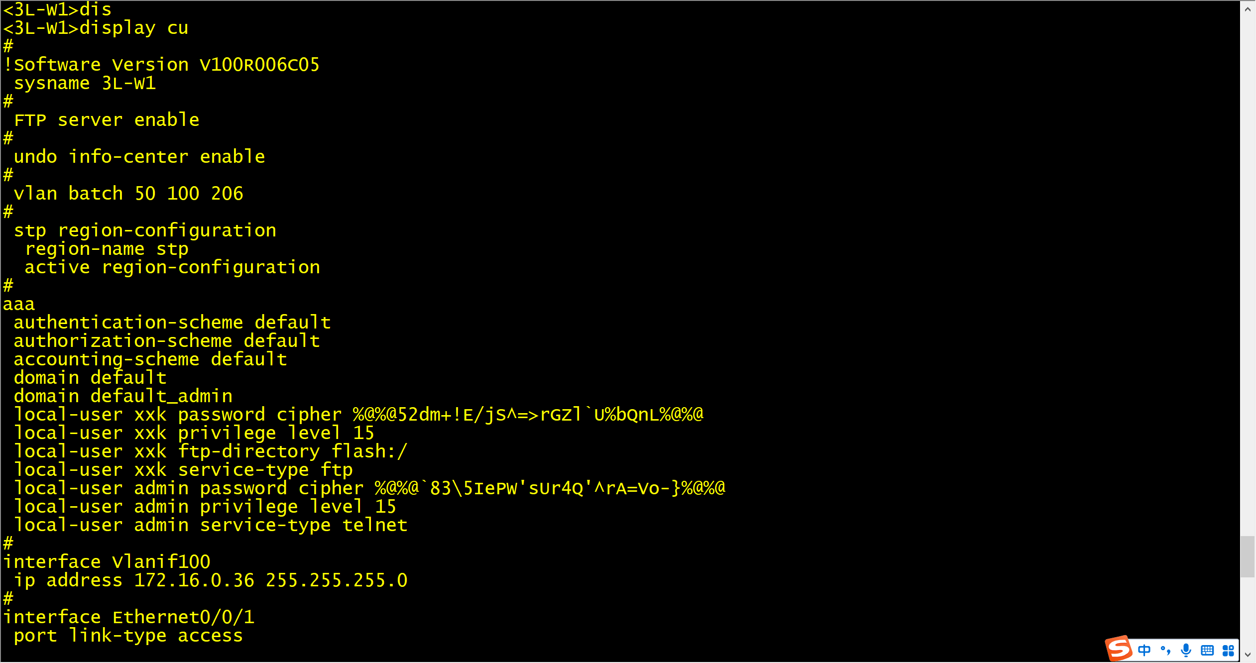Click the 'interface Vlanif100' line

click(107, 562)
